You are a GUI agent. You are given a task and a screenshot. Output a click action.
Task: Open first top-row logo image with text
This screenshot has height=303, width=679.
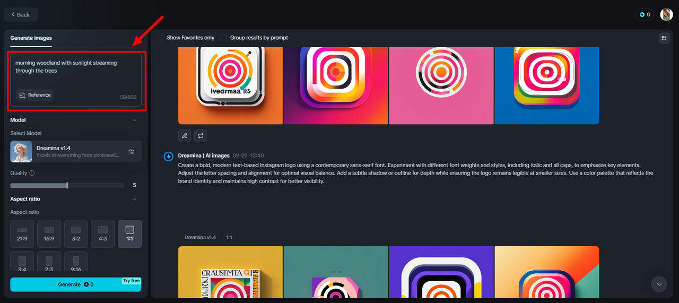[x=230, y=85]
